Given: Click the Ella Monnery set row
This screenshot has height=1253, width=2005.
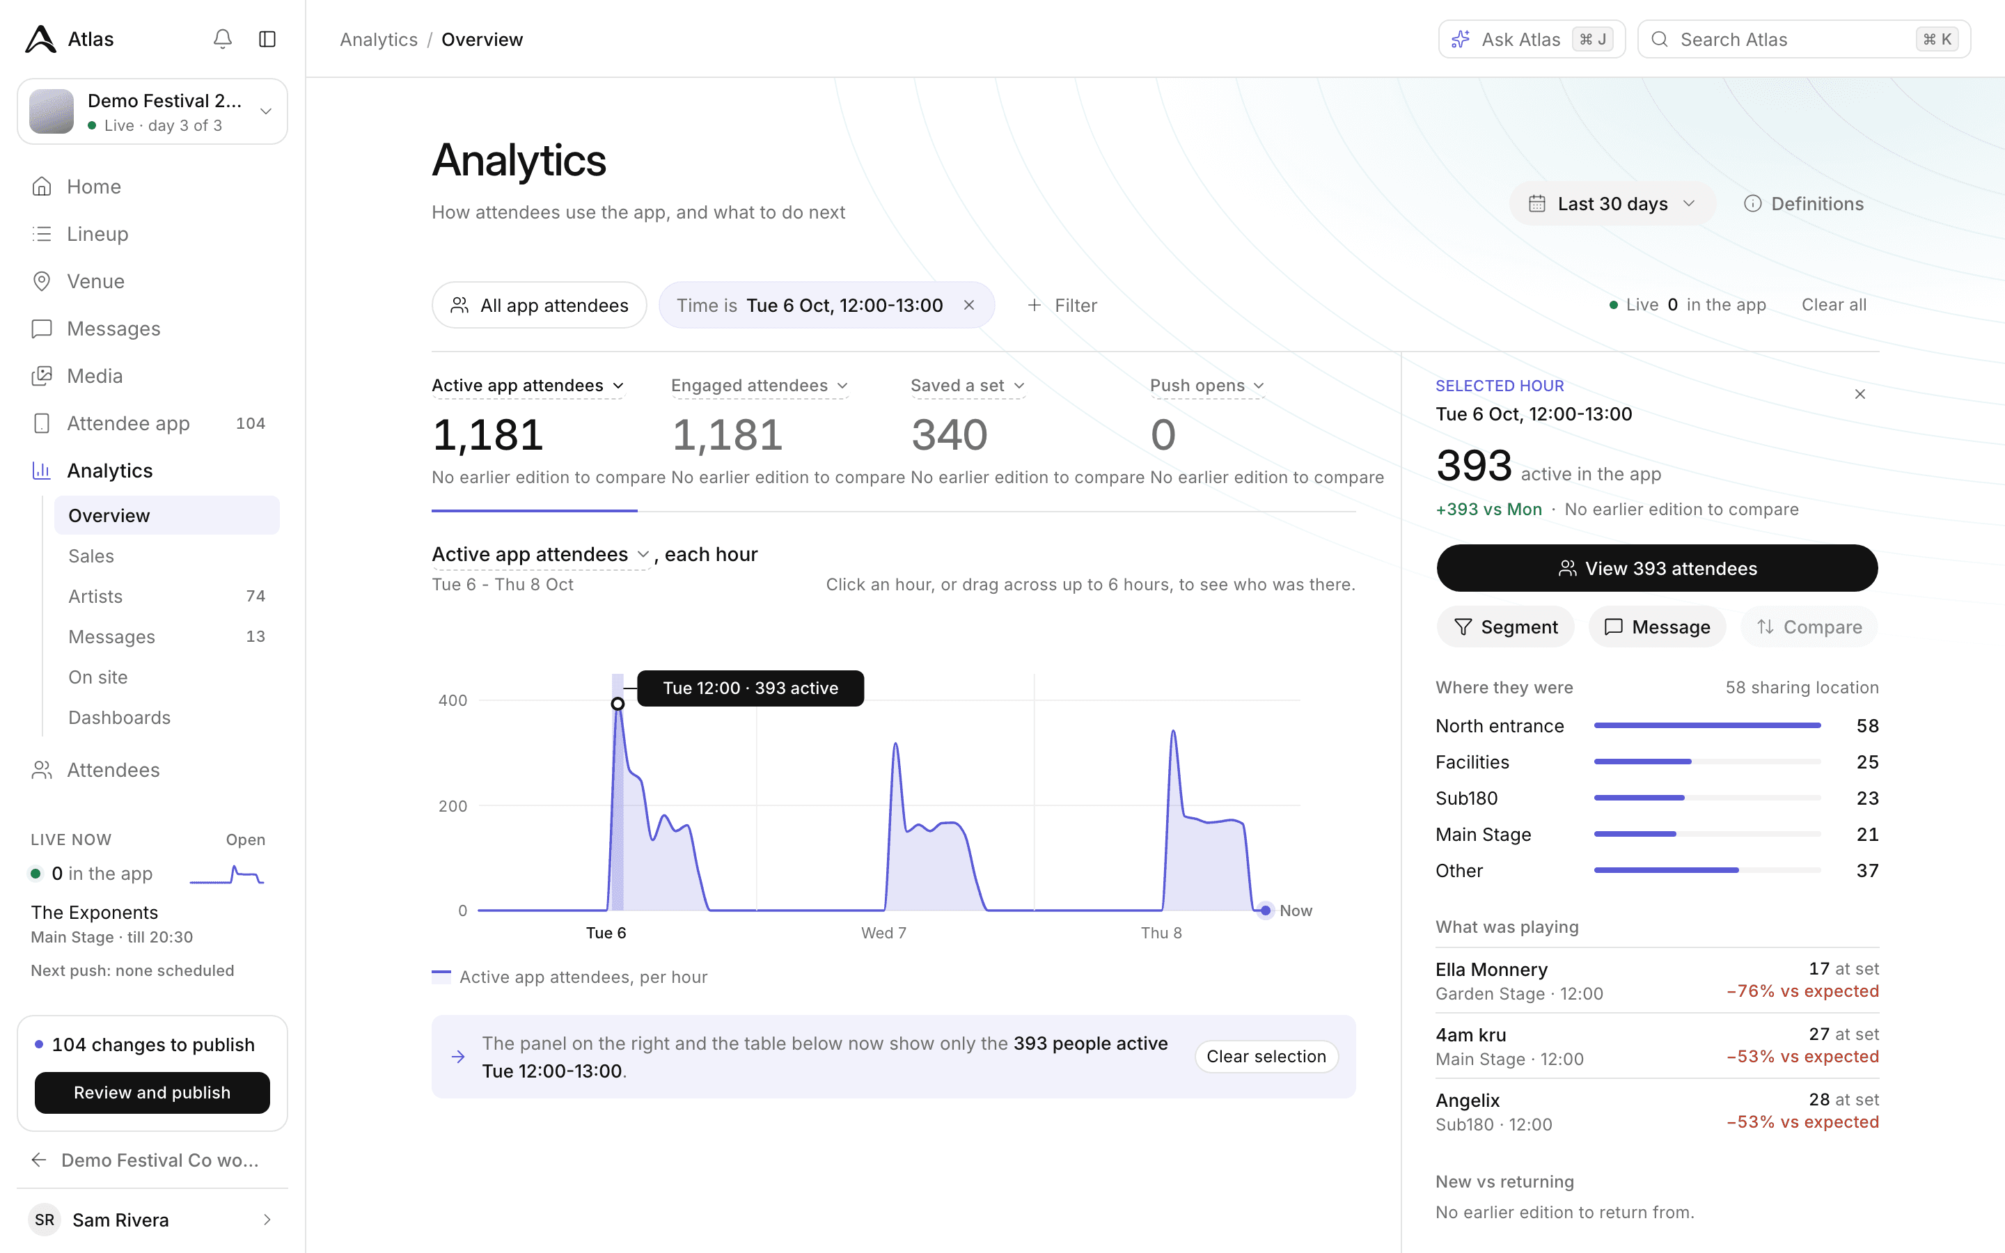Looking at the screenshot, I should point(1657,980).
